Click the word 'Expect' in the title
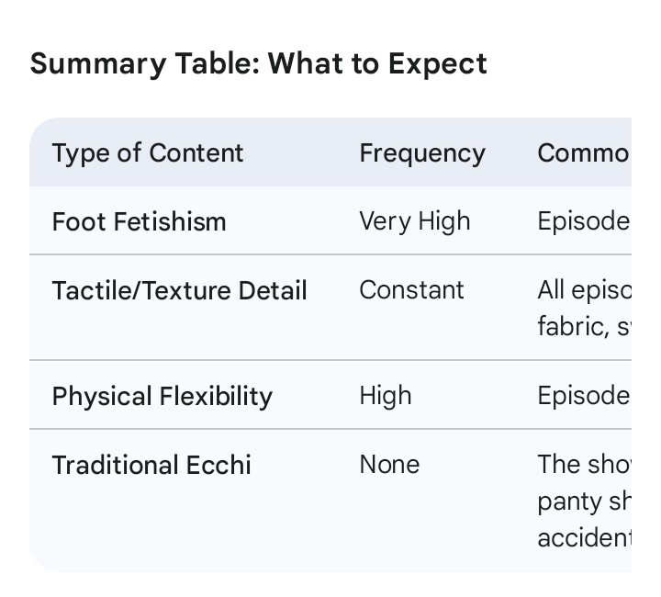 [x=438, y=64]
